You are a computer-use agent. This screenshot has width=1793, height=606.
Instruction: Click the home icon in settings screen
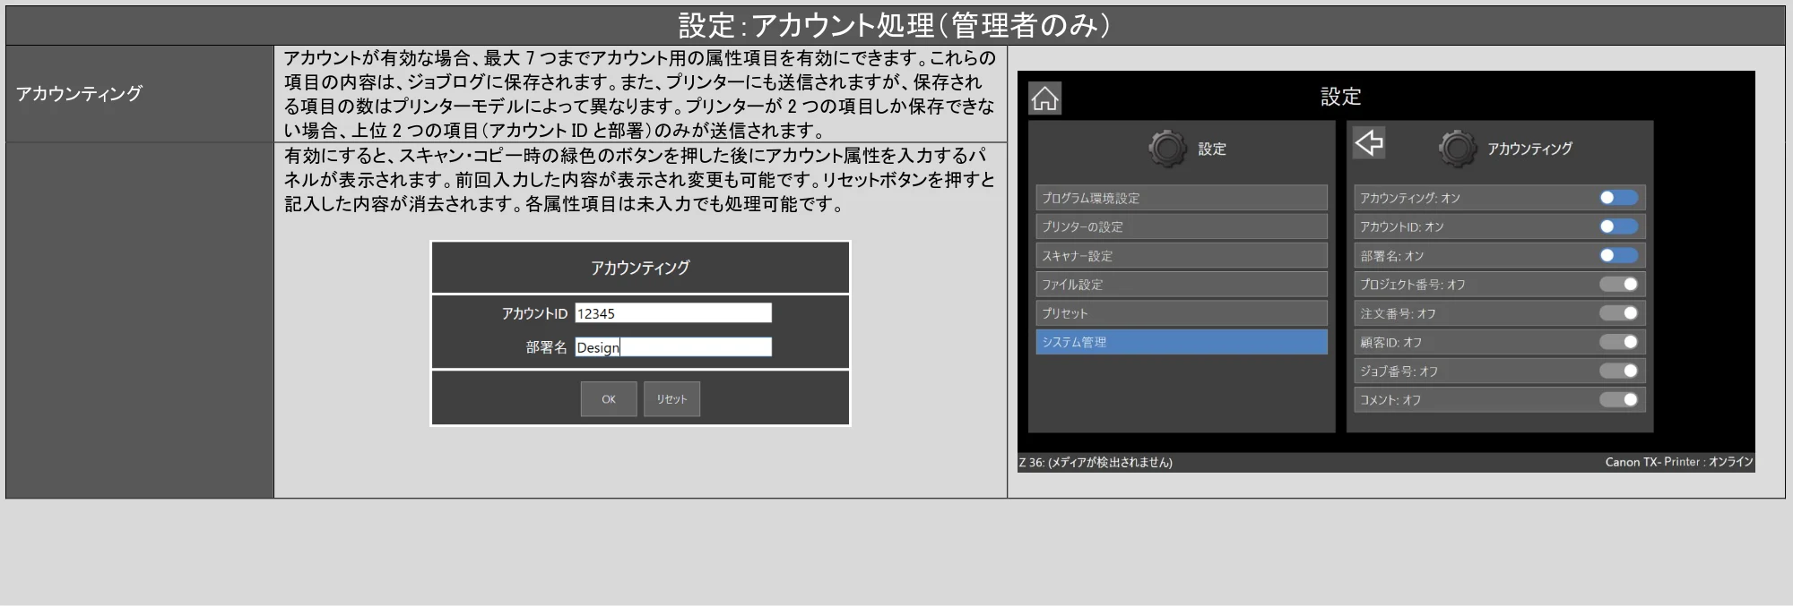coord(1044,98)
